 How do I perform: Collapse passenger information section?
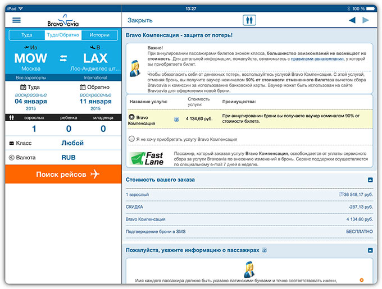(370, 250)
